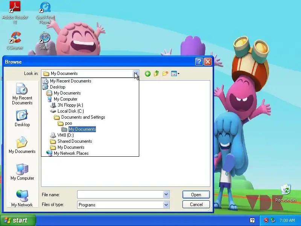The width and height of the screenshot is (301, 226).
Task: Select Desktop in the places bar
Action: click(x=22, y=118)
